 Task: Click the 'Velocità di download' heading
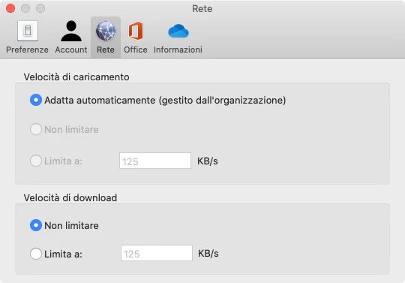[70, 197]
